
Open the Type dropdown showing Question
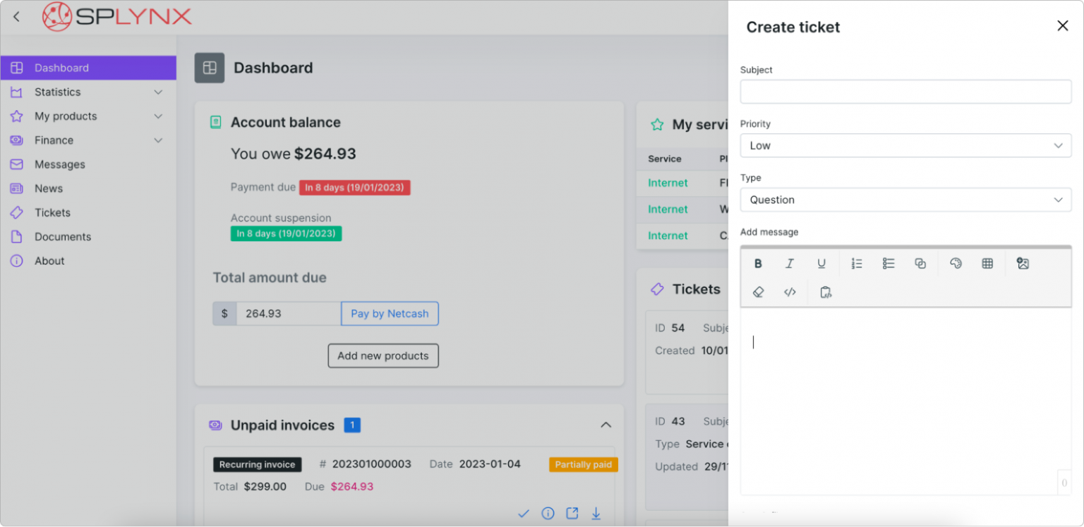[905, 200]
